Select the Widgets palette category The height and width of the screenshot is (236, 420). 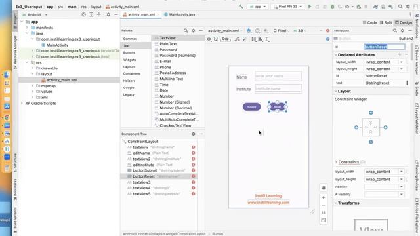[x=130, y=60]
